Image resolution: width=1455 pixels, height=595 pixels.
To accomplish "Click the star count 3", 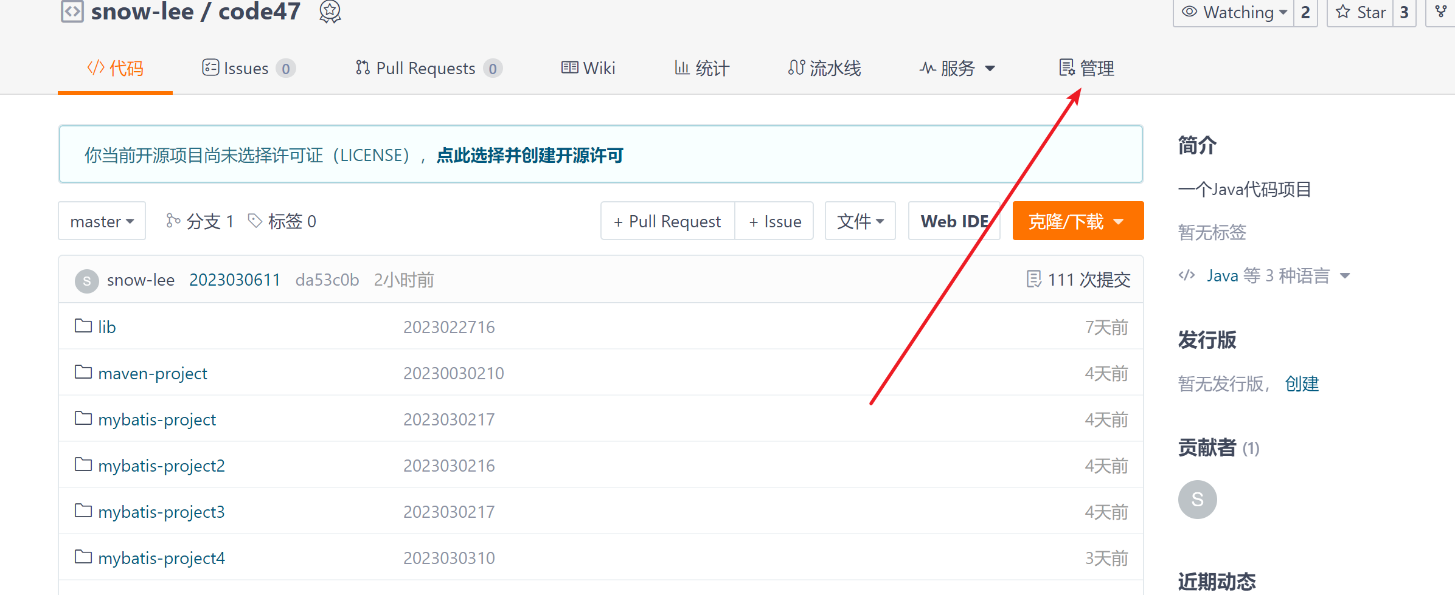I will tap(1405, 12).
